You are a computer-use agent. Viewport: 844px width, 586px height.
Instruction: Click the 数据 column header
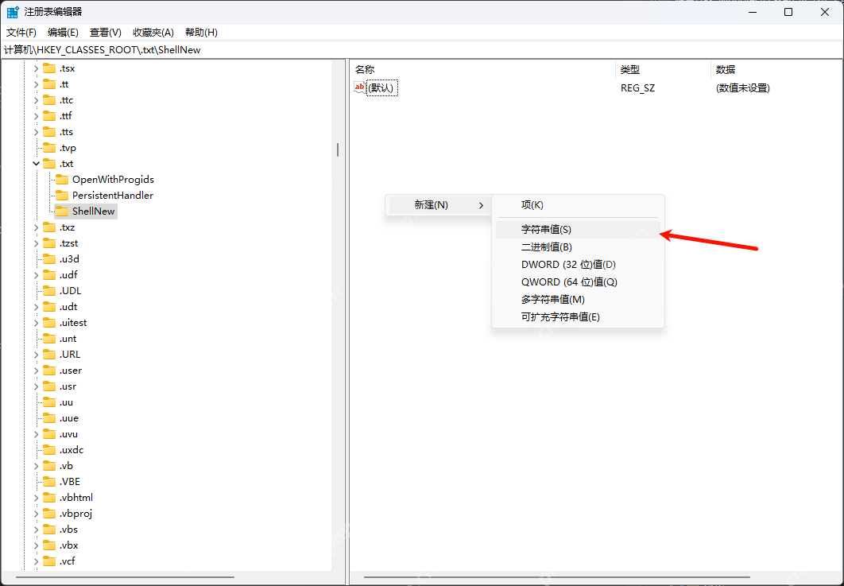coord(776,69)
